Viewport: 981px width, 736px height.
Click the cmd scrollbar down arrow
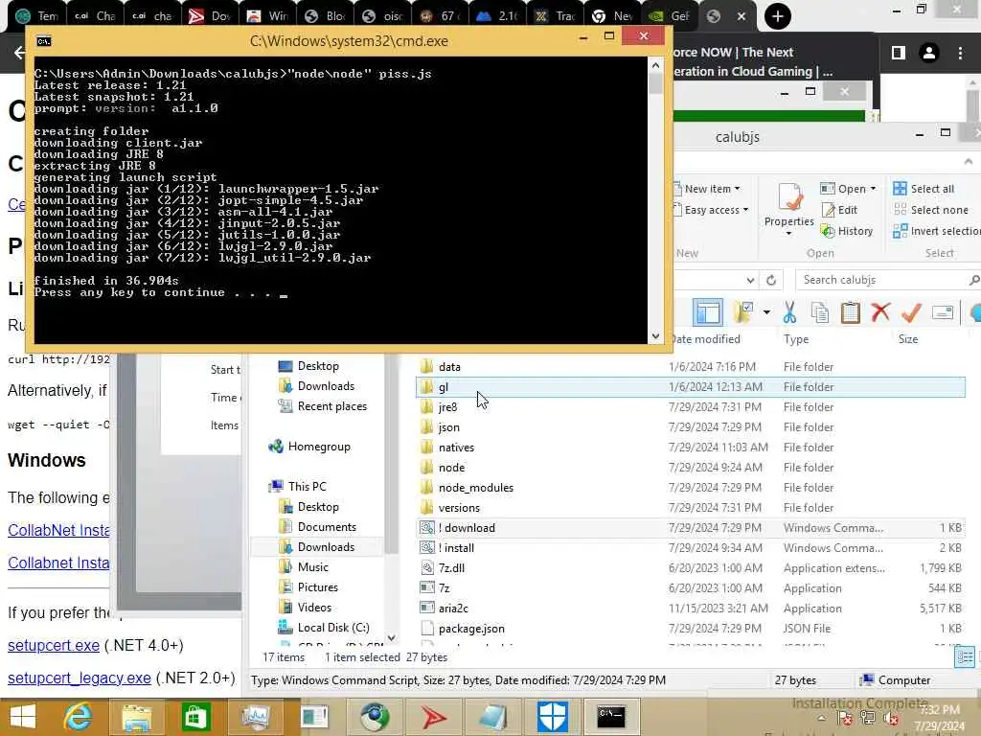click(x=655, y=336)
